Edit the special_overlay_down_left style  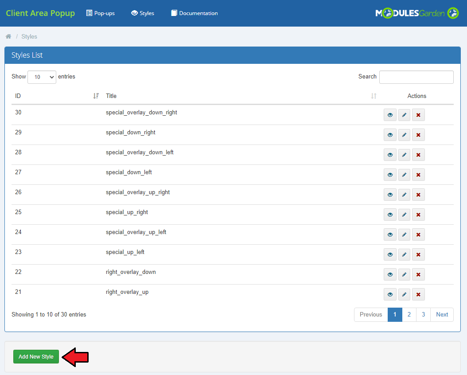404,155
